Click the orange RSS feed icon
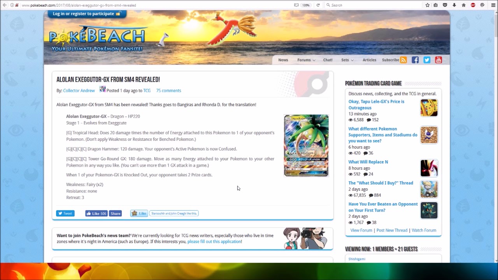This screenshot has width=498, height=280. tap(403, 60)
